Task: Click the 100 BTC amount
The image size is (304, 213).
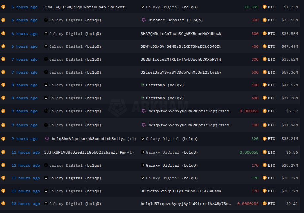Action: tap(255, 125)
